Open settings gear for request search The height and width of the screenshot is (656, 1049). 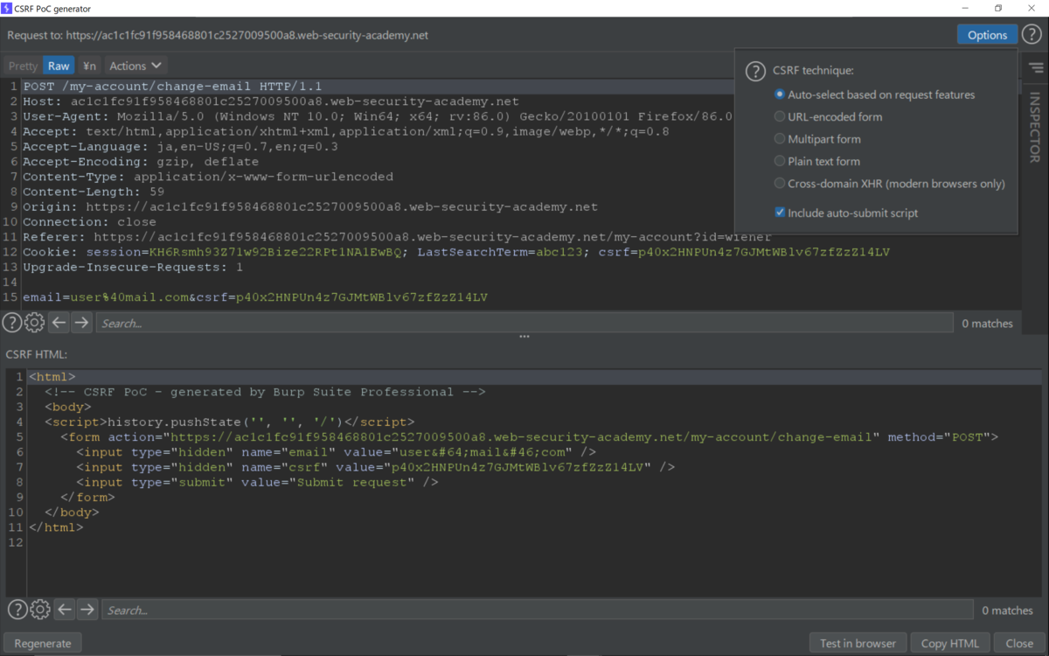tap(34, 323)
